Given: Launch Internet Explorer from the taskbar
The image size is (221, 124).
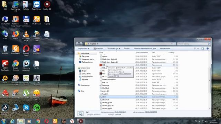Looking at the screenshot, I should tap(12, 121).
